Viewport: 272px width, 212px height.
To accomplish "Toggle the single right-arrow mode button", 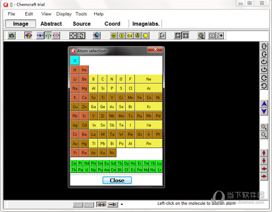I will point(112,205).
